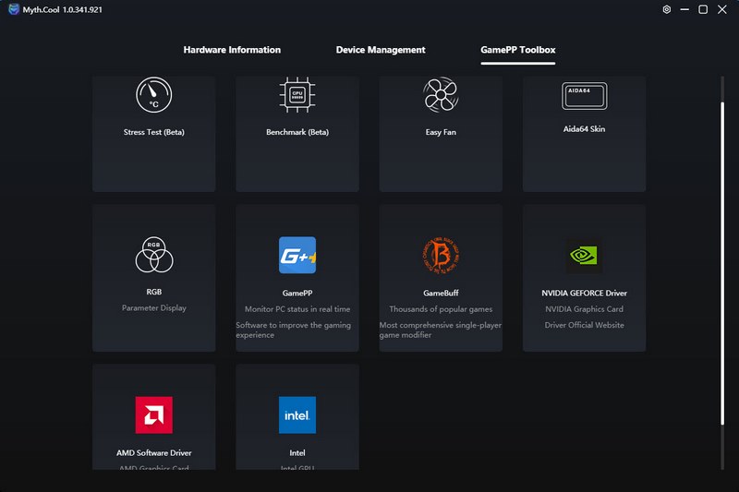Click the "Parameter Display" text under RGB

coord(153,308)
